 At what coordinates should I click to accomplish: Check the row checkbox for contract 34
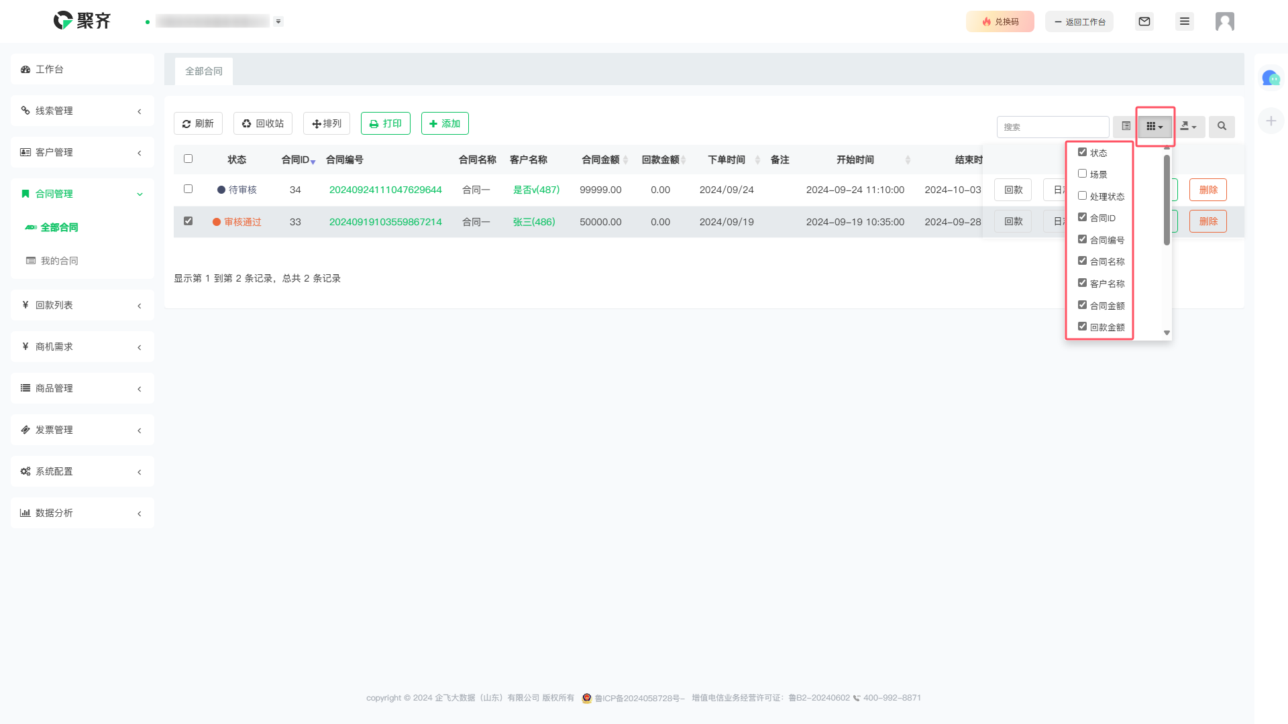[188, 189]
